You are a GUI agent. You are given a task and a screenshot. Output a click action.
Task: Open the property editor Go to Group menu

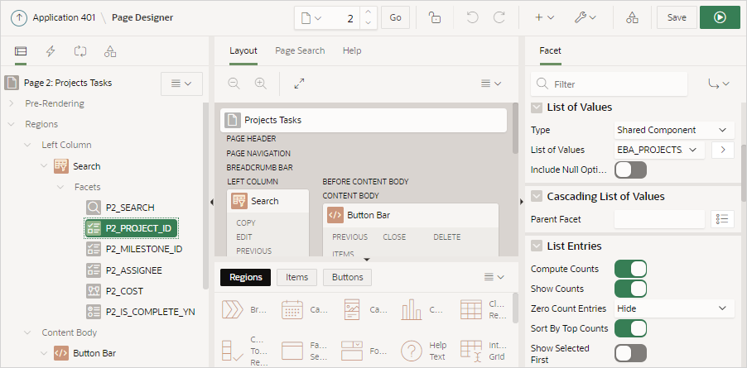point(718,84)
